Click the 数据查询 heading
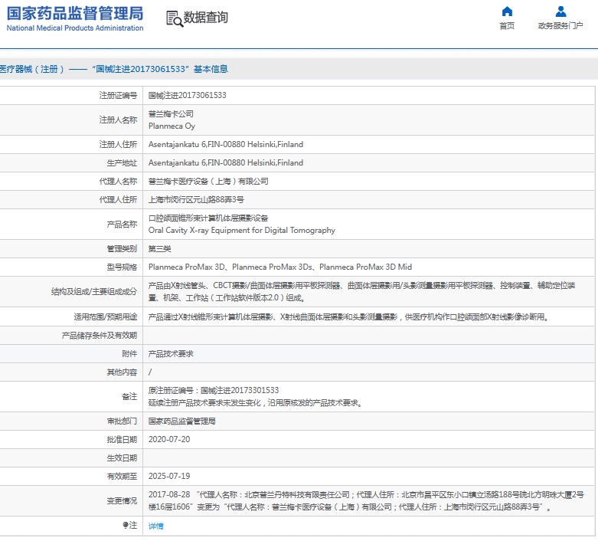Viewport: 598px width, 541px height. 205,18
